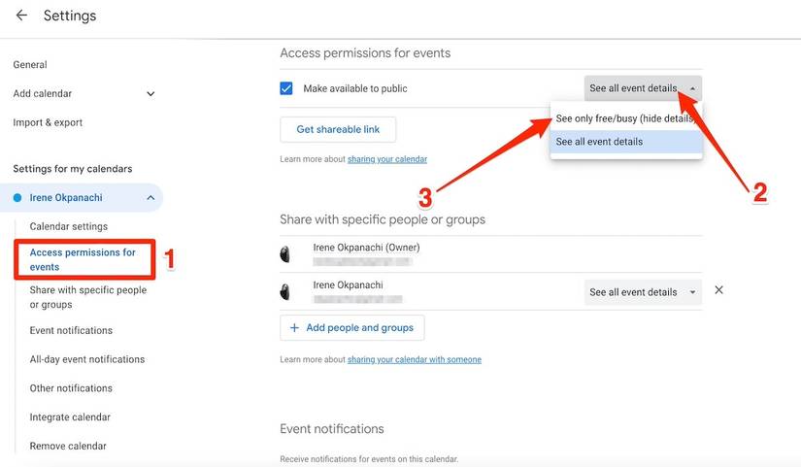The width and height of the screenshot is (801, 467).
Task: Select Access permissions for events in sidebar
Action: coord(83,259)
